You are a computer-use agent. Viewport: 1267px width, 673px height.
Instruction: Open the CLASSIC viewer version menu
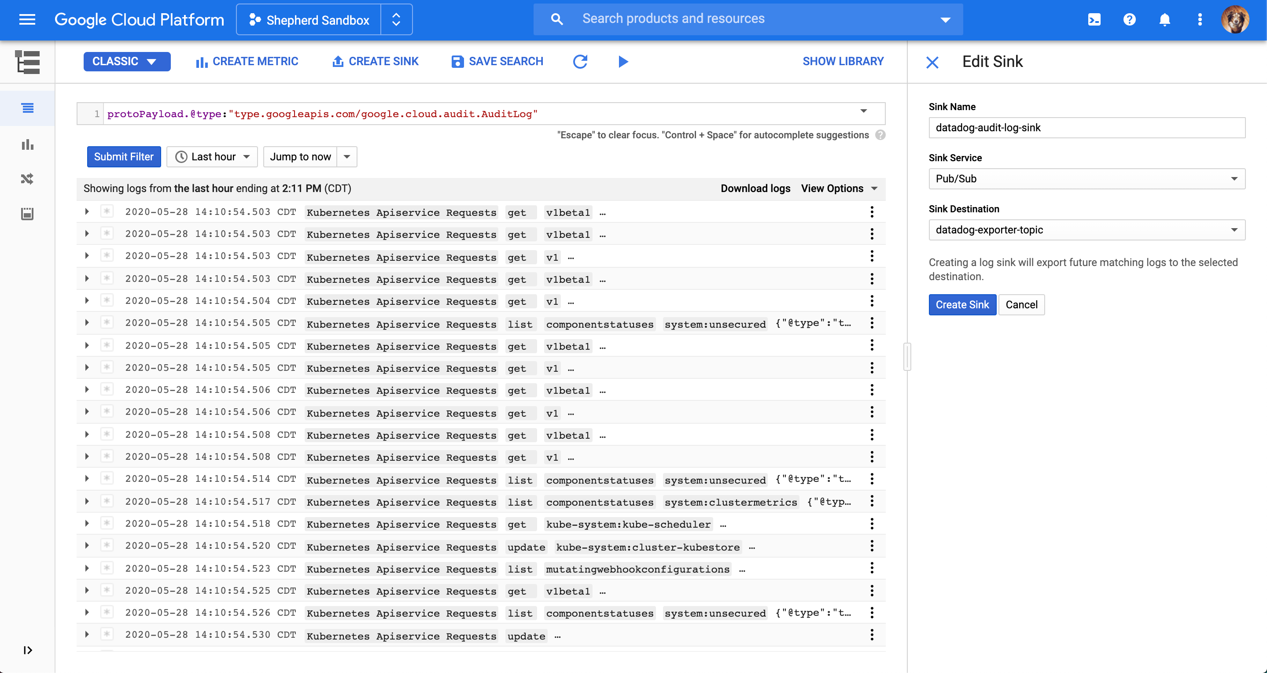coord(127,62)
